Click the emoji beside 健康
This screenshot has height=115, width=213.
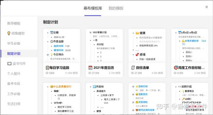[x=137, y=33]
